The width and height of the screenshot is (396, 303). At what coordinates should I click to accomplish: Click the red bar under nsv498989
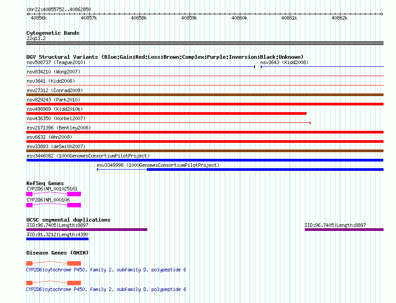tap(166, 113)
